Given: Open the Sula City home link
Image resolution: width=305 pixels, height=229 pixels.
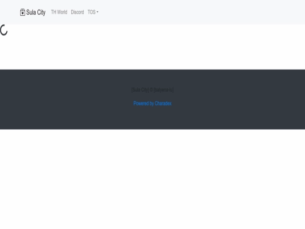Looking at the screenshot, I should pos(33,12).
